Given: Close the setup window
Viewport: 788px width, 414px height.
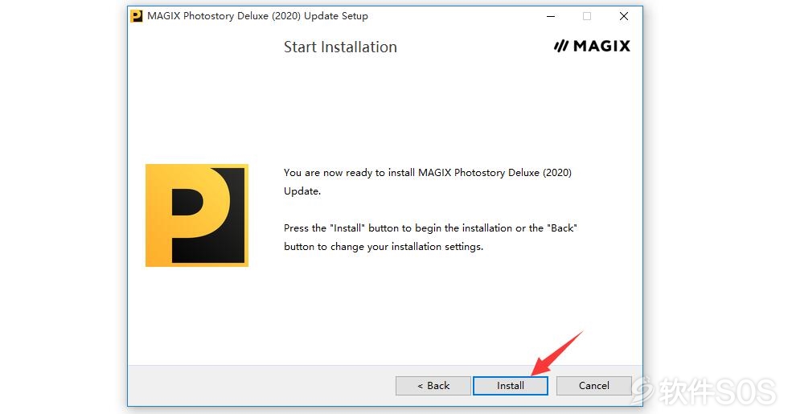Looking at the screenshot, I should (624, 16).
